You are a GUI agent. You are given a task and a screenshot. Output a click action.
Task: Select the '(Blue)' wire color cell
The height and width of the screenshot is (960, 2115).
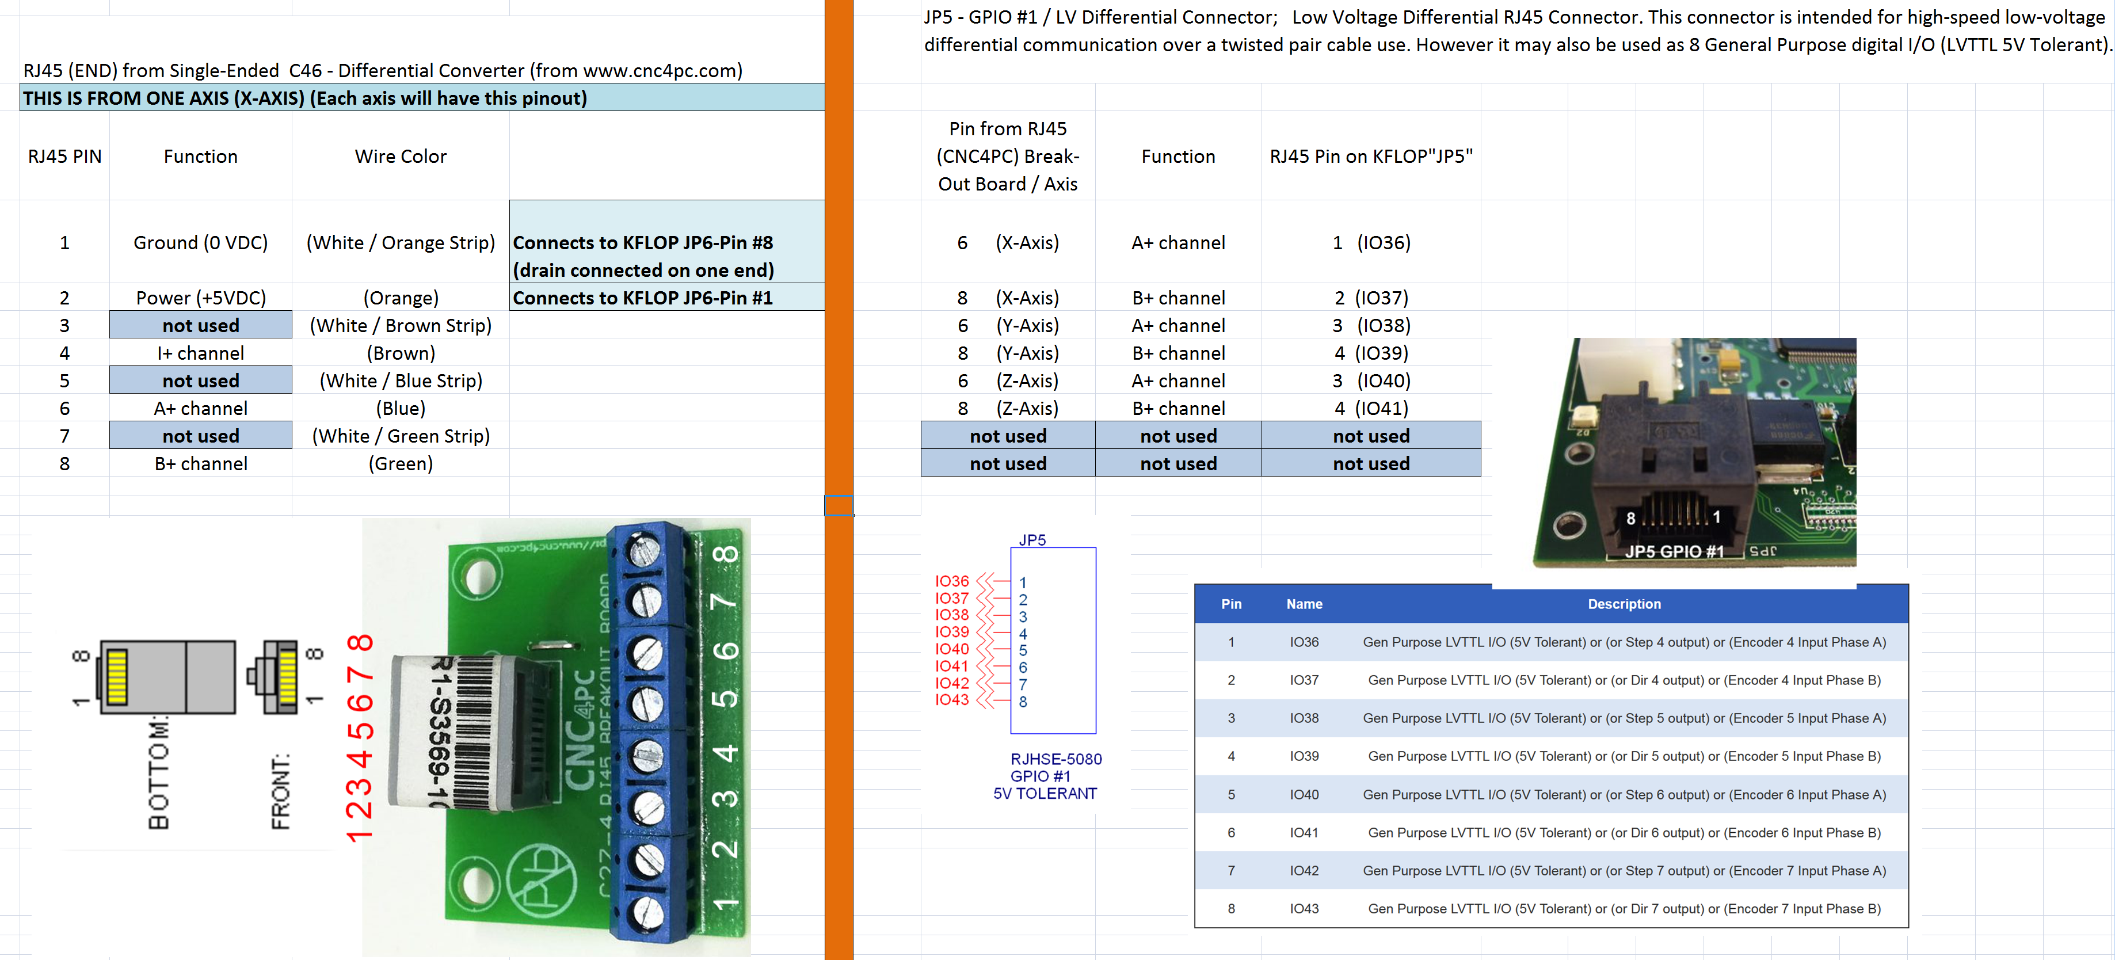(401, 408)
